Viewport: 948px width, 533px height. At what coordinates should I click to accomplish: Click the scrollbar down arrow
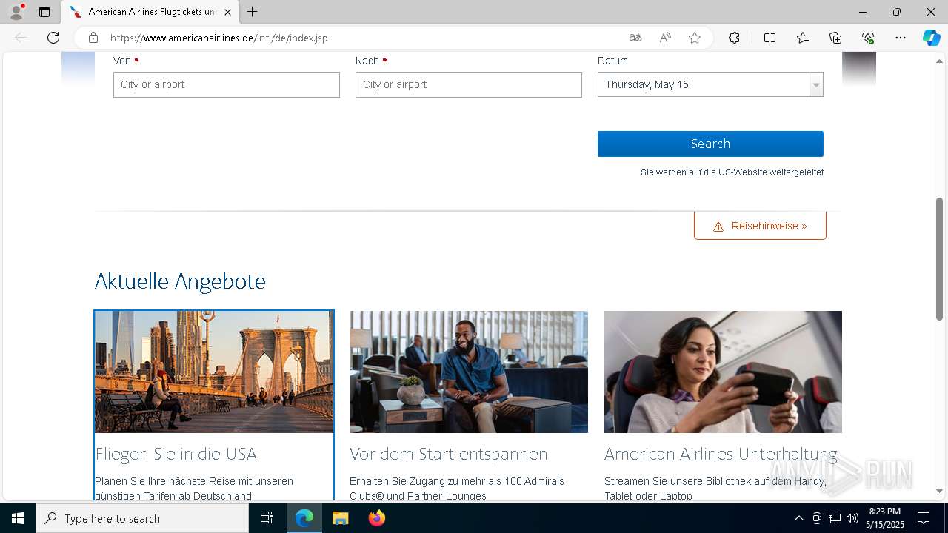pos(940,491)
